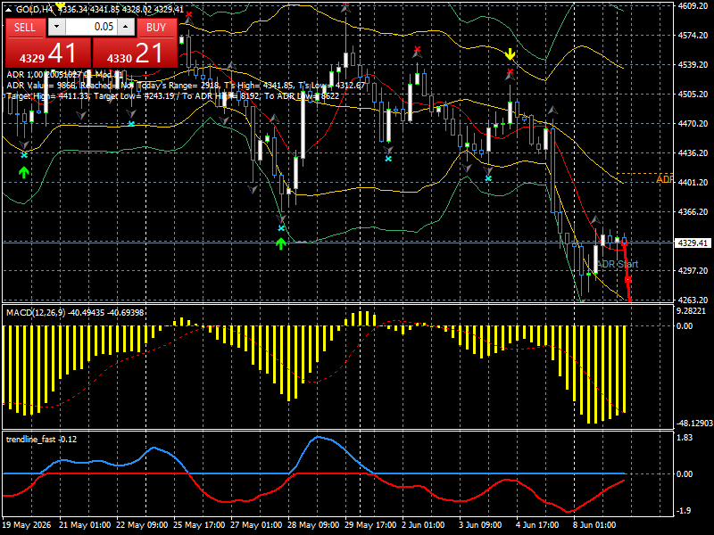The height and width of the screenshot is (535, 714).
Task: Click the 0.05 volume input field
Action: coord(91,27)
